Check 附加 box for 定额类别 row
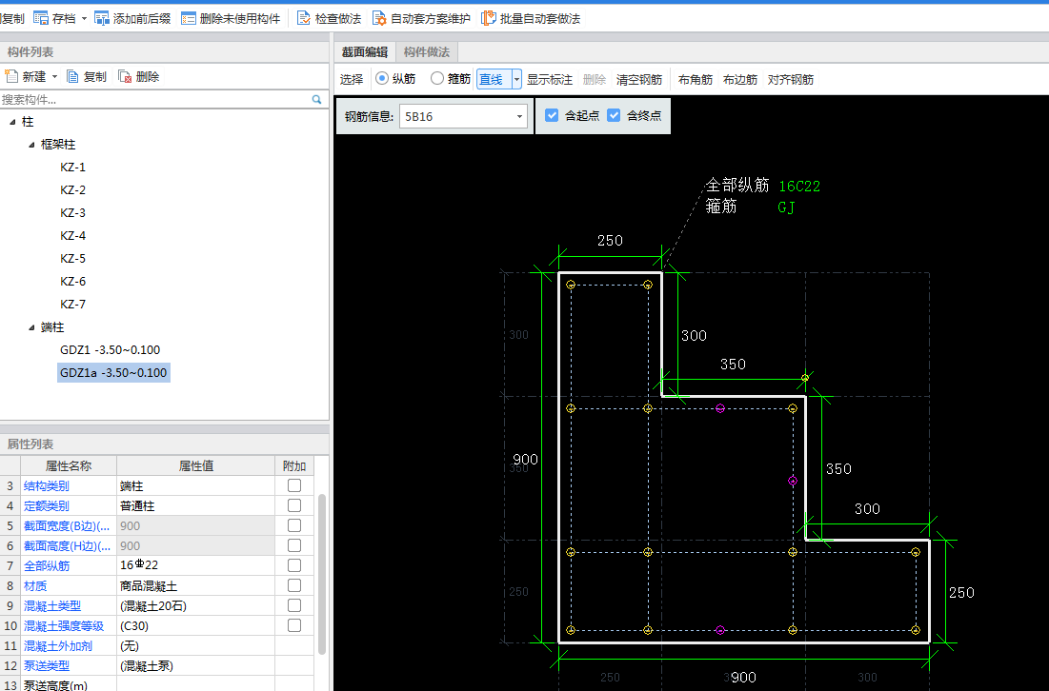This screenshot has height=691, width=1049. click(294, 506)
